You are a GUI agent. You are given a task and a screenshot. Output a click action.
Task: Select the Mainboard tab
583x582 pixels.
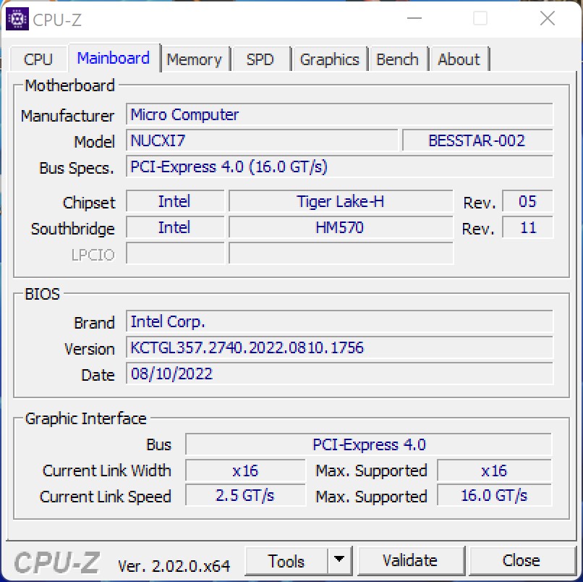coord(114,58)
